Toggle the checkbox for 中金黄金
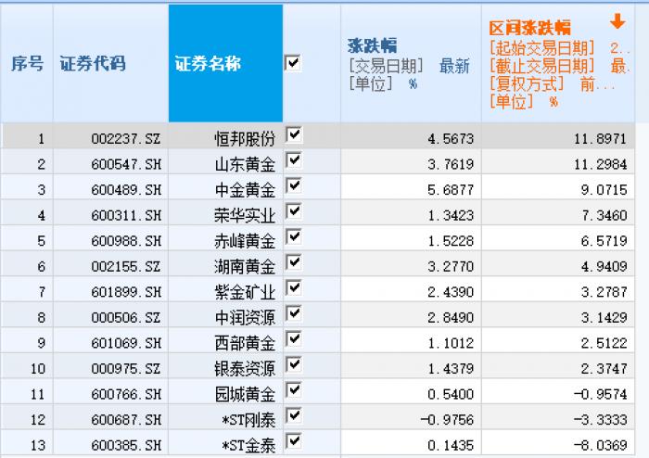The width and height of the screenshot is (649, 458). (294, 186)
